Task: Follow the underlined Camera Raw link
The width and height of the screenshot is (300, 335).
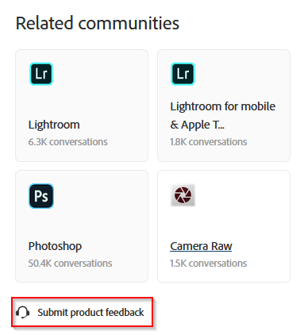Action: click(x=201, y=246)
